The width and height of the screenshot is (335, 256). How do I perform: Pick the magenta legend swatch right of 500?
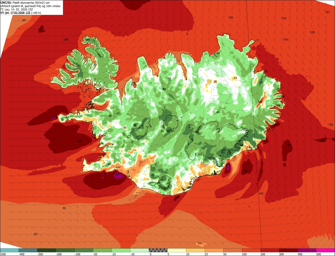point(326,250)
